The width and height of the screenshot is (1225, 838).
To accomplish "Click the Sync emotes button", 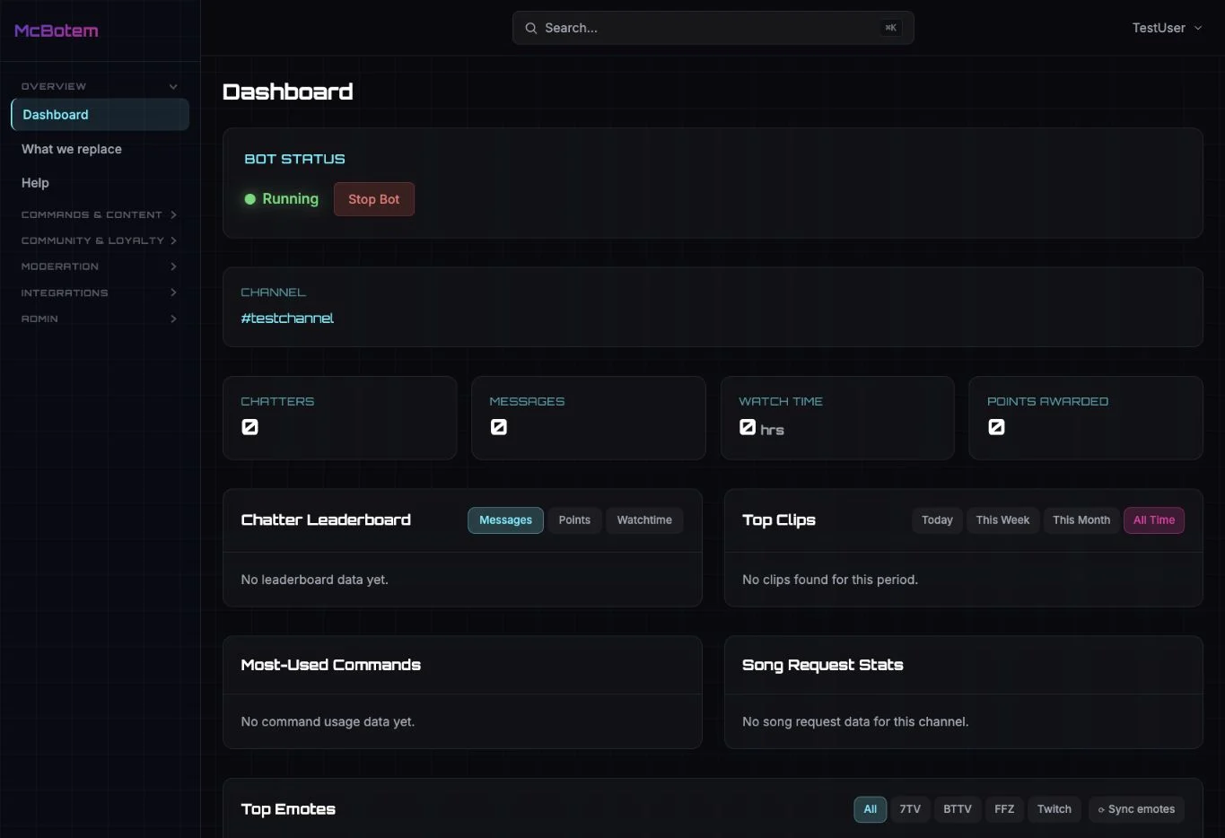I will click(1136, 809).
